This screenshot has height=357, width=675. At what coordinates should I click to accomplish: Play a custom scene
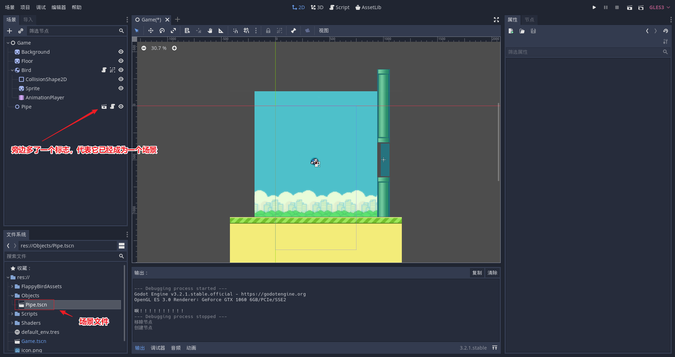click(641, 7)
